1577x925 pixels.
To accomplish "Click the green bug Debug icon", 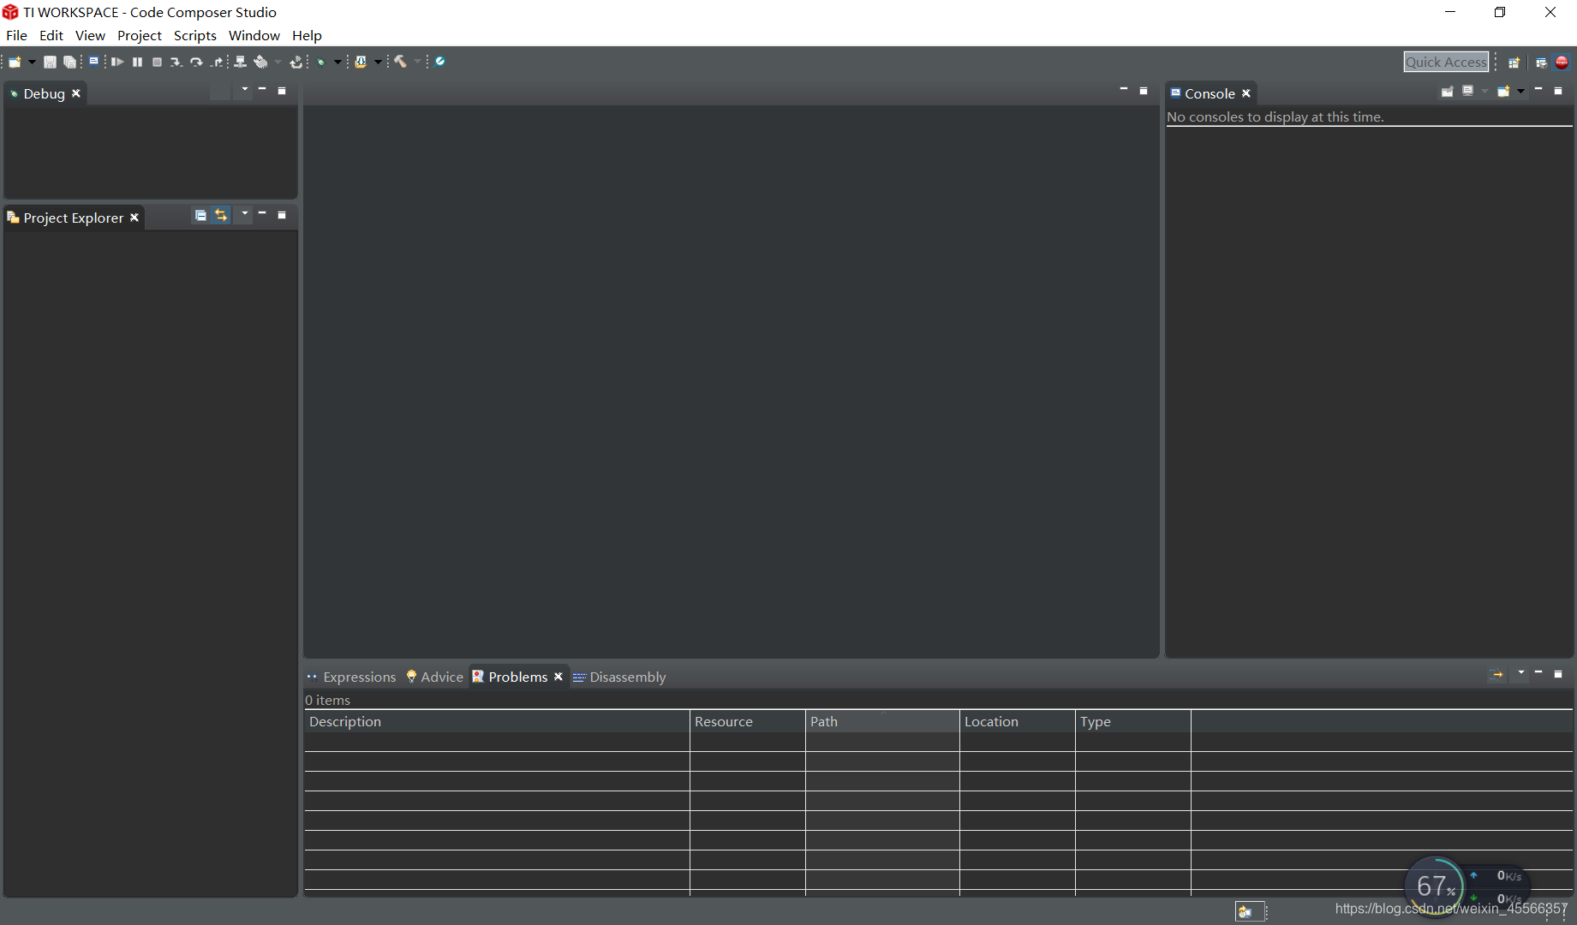I will [321, 62].
